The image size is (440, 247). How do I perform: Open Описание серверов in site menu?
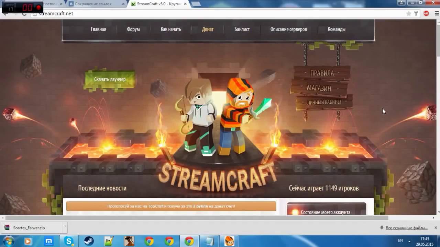point(288,29)
